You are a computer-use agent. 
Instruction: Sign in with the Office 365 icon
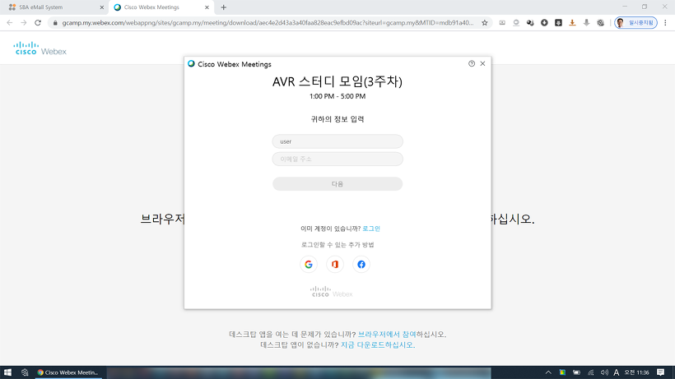[x=335, y=264]
